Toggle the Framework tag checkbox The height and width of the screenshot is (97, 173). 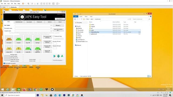[54, 36]
